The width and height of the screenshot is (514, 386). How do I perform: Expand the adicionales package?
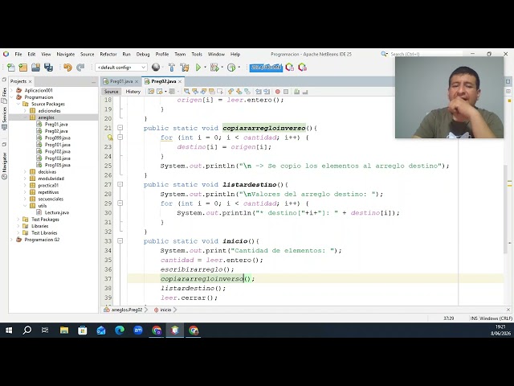click(x=25, y=111)
